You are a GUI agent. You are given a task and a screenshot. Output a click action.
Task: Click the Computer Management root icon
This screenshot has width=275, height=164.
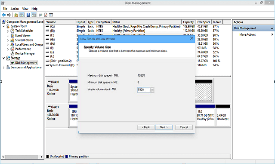(3, 22)
